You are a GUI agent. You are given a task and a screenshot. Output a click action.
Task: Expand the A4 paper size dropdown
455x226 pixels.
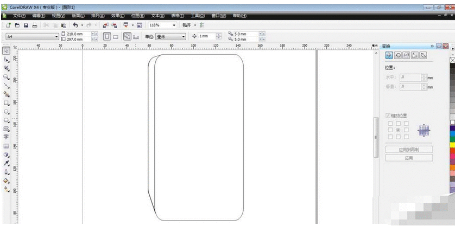click(56, 36)
